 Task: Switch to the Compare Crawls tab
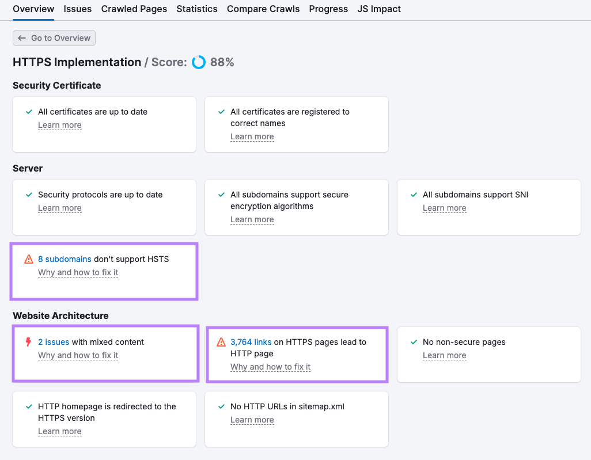click(263, 9)
